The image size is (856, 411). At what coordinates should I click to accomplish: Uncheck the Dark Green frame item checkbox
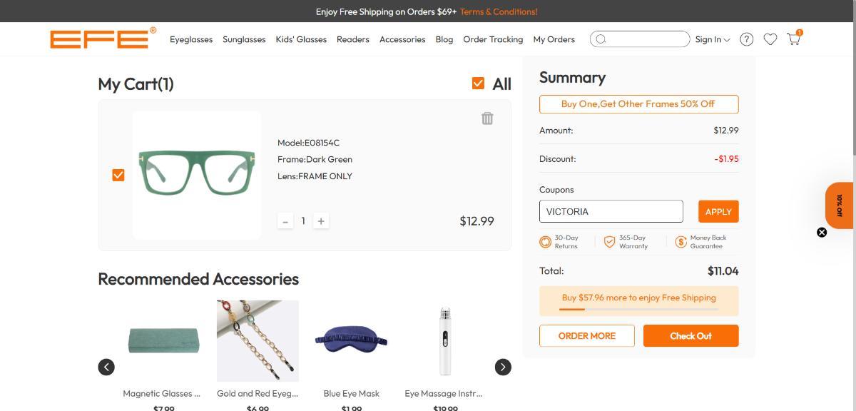click(x=118, y=175)
